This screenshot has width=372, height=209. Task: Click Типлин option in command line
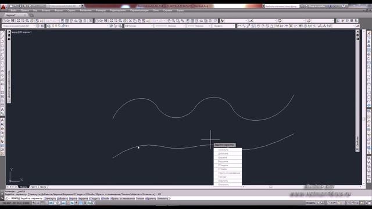point(140,199)
